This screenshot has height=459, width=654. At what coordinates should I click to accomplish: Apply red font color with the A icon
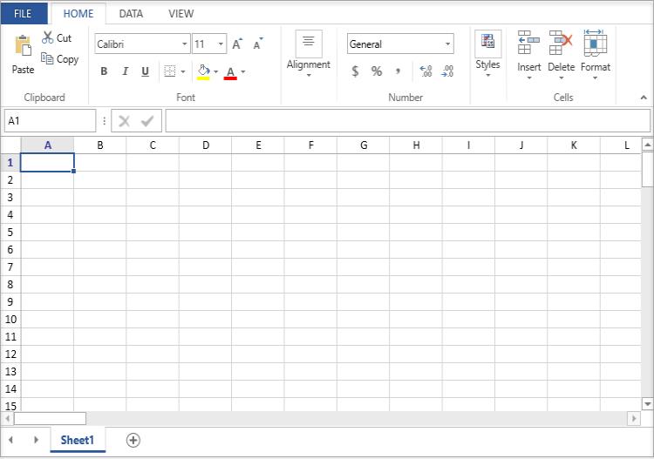click(230, 72)
